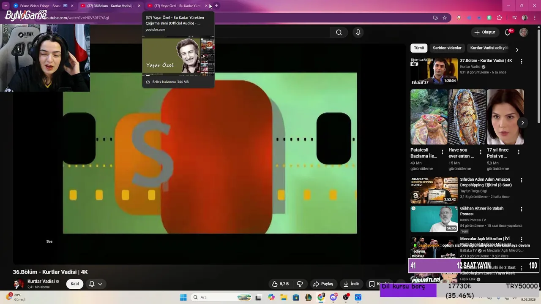This screenshot has width=541, height=304.
Task: Select the Tümü filter chip
Action: click(x=419, y=48)
